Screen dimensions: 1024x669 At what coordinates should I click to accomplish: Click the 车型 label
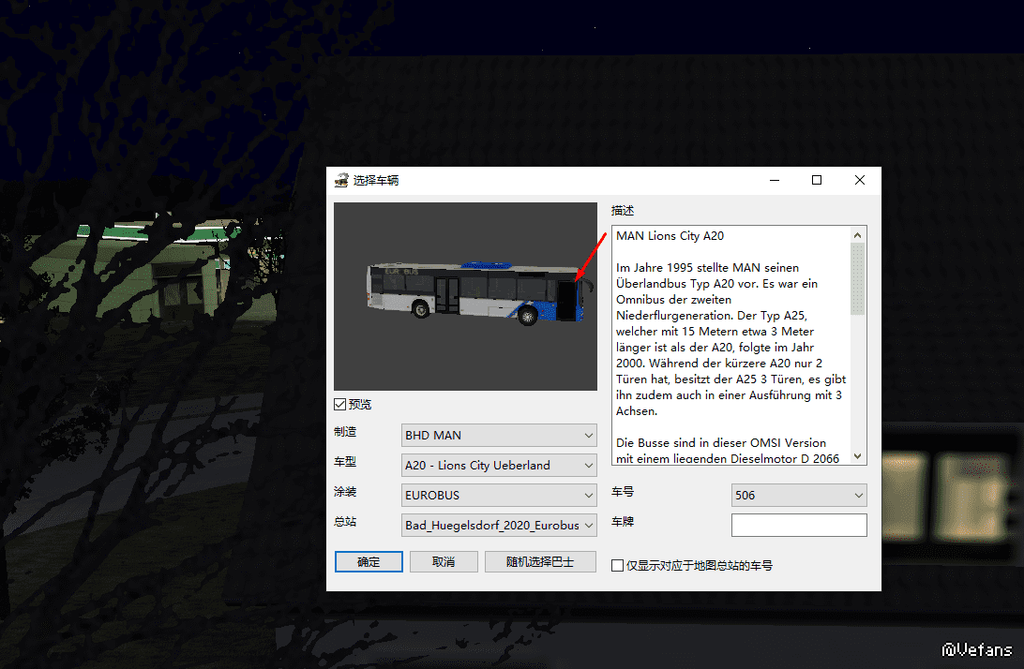point(345,462)
